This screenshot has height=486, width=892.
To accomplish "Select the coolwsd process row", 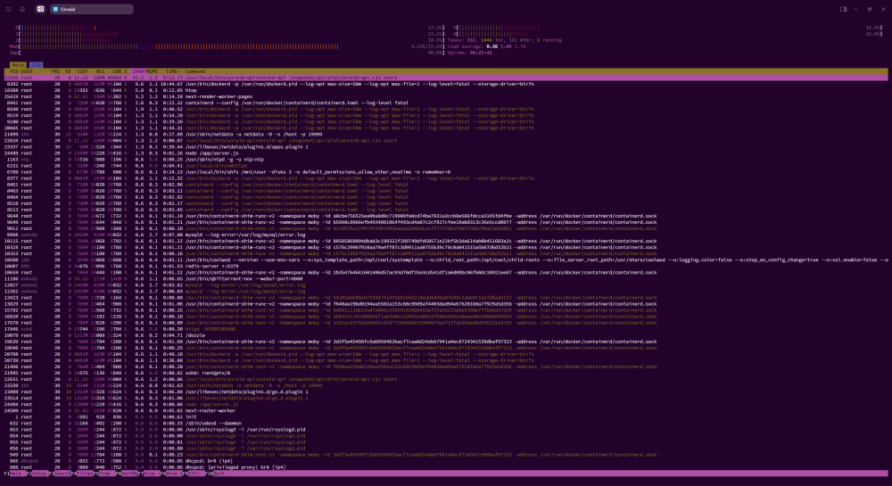I will 446,259.
